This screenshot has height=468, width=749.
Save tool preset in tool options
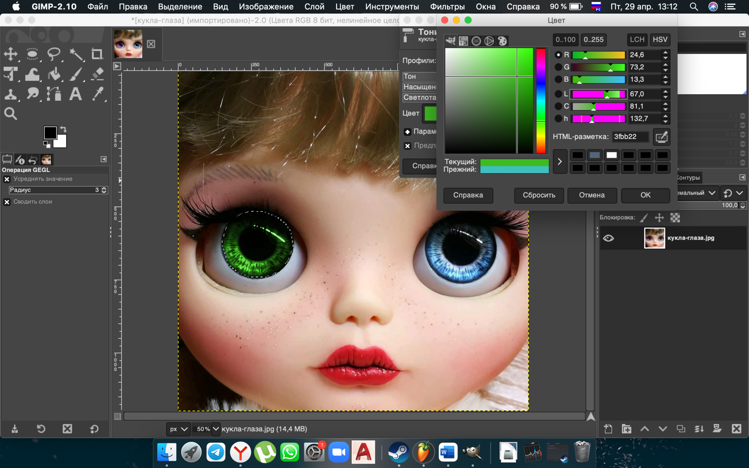click(x=15, y=429)
